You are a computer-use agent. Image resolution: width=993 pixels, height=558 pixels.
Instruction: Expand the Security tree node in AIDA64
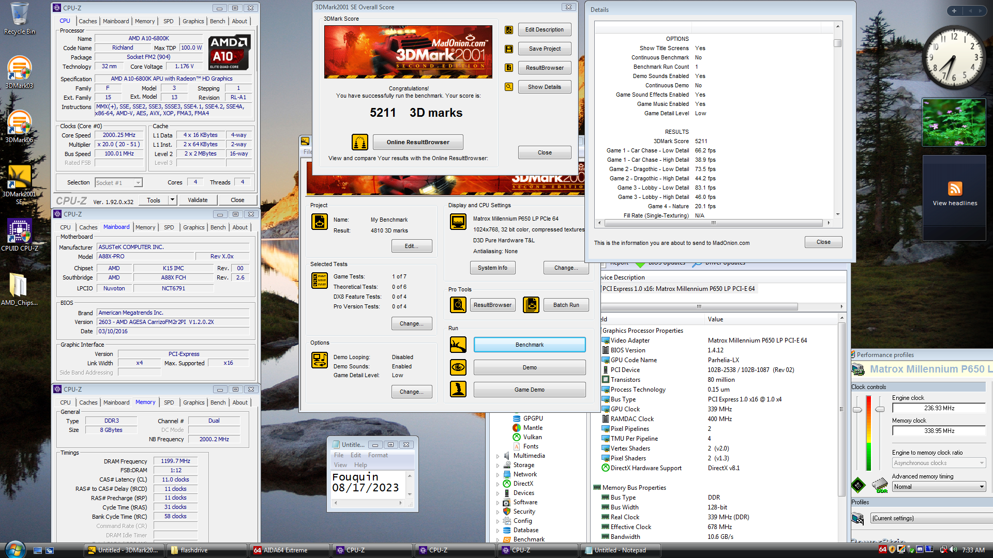coord(498,512)
